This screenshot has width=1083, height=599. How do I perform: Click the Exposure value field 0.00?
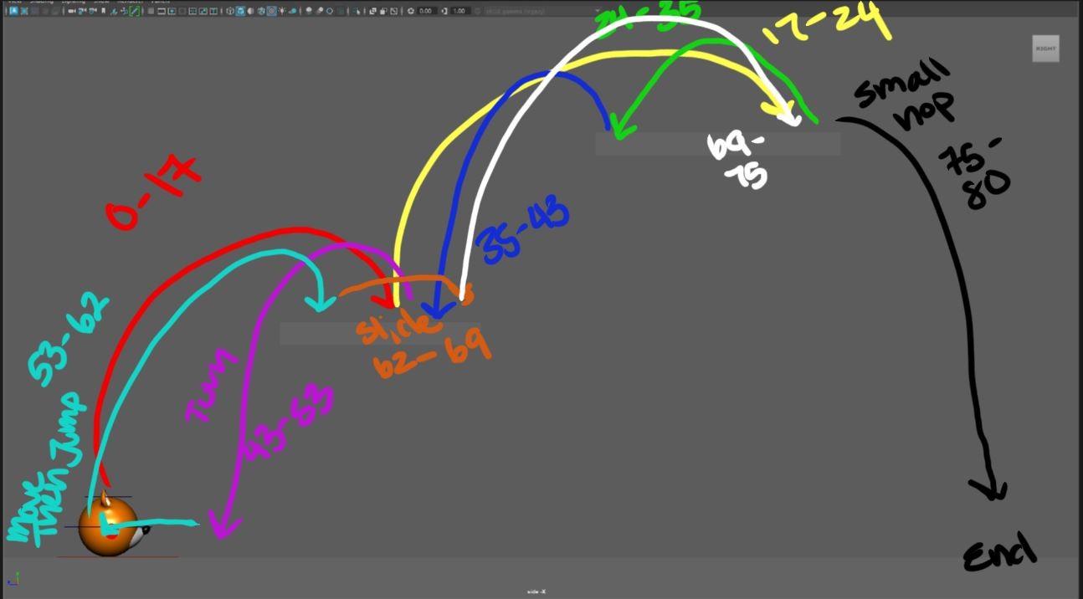(x=427, y=11)
